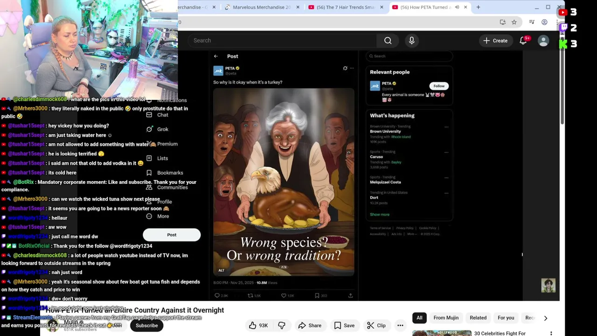The image size is (597, 336).
Task: Open Caruso trending topic
Action: pyautogui.click(x=376, y=157)
